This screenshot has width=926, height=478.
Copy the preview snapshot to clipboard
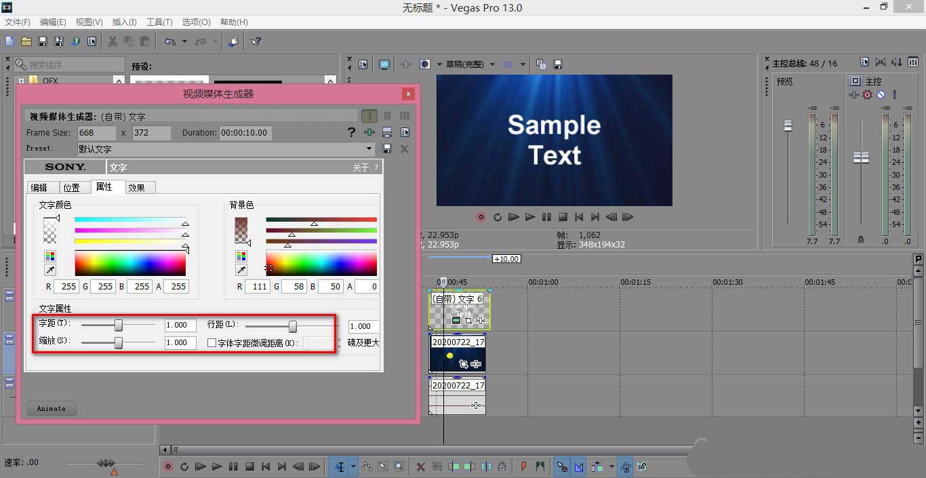[541, 64]
